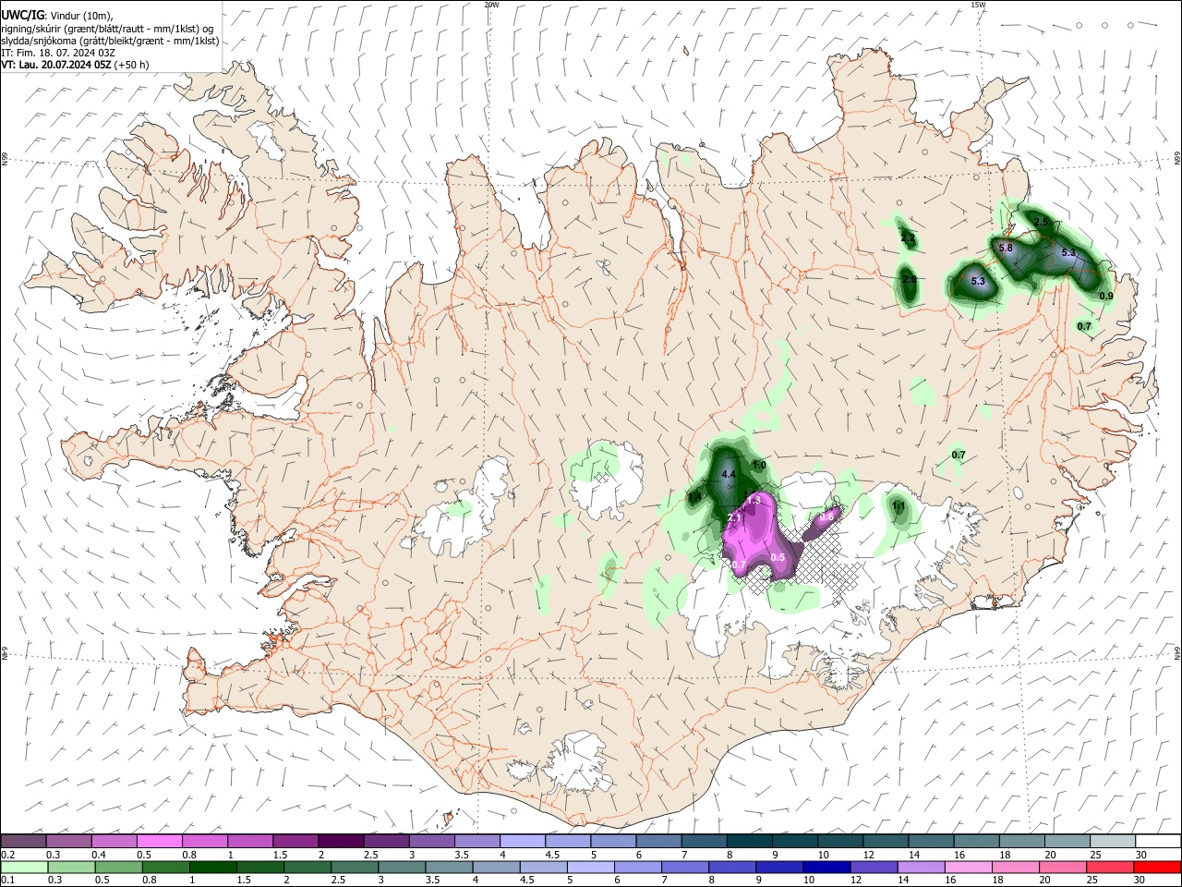Screen dimensions: 1182x887
Task: Click the pink snowfall area on the central glacier
Action: 759,536
